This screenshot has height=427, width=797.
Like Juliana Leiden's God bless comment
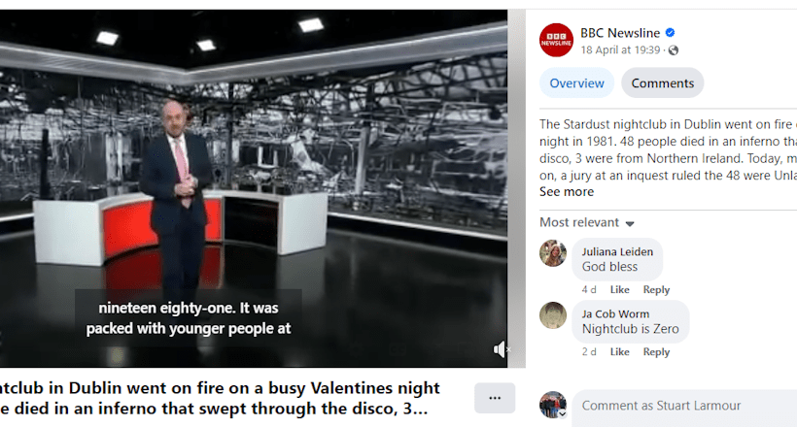(619, 290)
